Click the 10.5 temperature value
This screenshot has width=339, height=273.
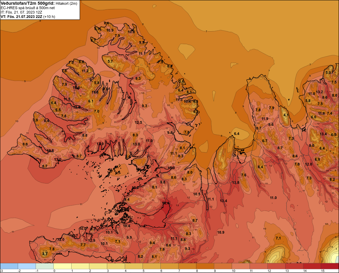pos(197,194)
